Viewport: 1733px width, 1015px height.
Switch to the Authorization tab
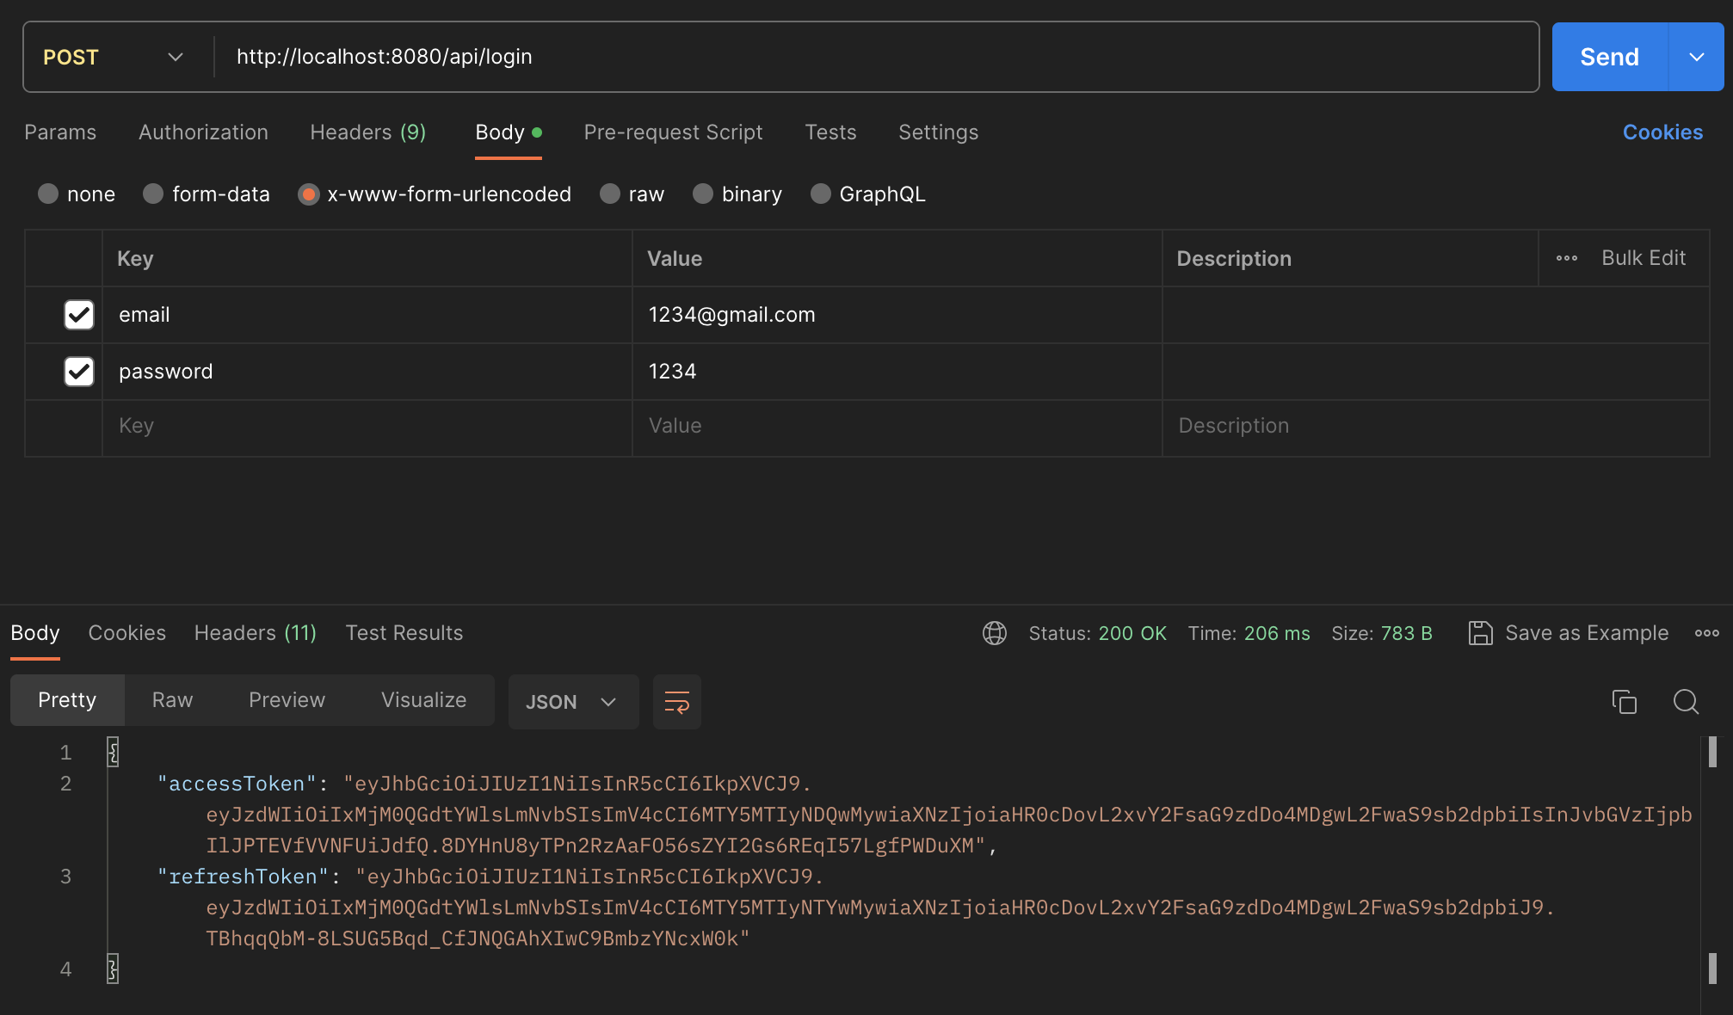click(x=203, y=132)
